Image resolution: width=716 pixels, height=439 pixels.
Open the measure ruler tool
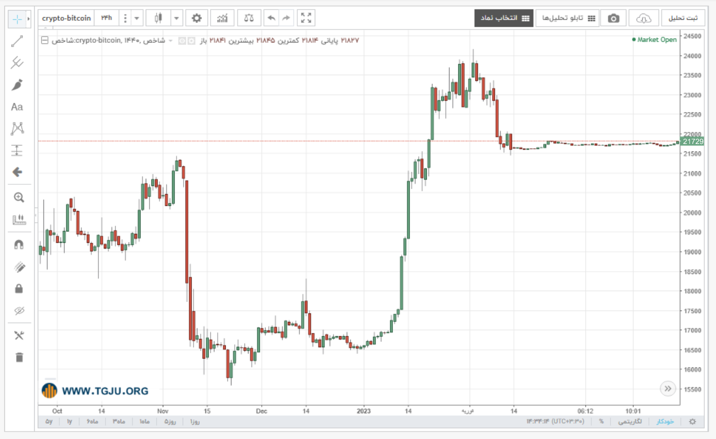click(19, 219)
